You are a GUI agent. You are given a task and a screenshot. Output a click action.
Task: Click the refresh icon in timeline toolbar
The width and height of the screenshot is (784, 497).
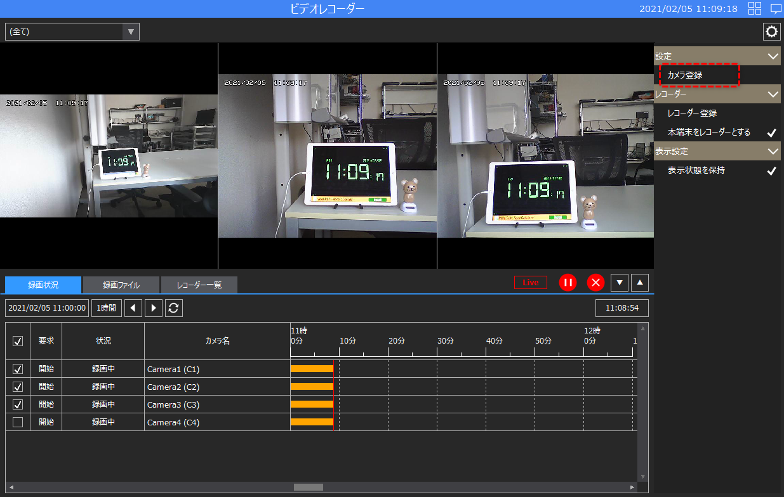tap(173, 307)
